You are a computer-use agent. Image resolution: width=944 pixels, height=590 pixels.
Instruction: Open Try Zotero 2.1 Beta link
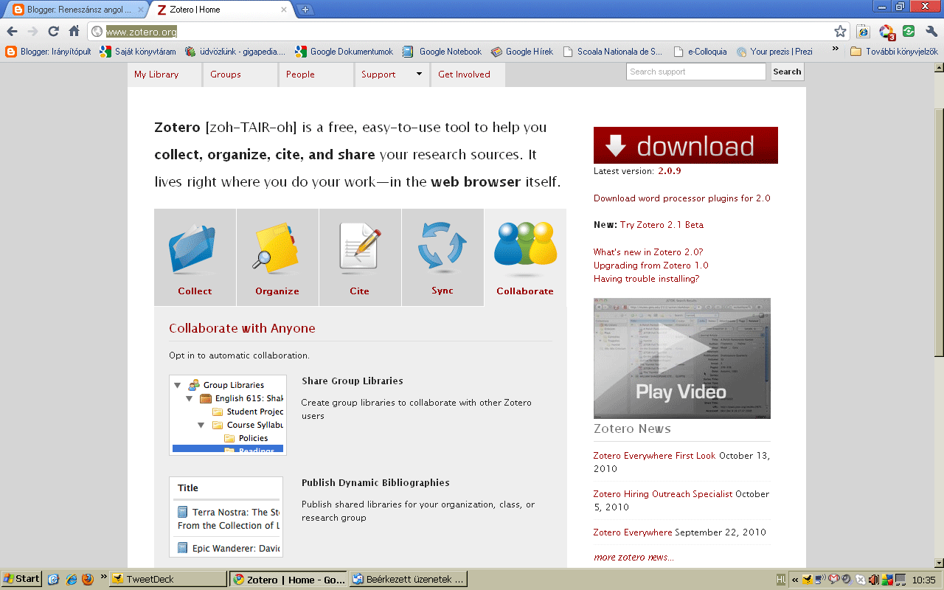pyautogui.click(x=662, y=225)
